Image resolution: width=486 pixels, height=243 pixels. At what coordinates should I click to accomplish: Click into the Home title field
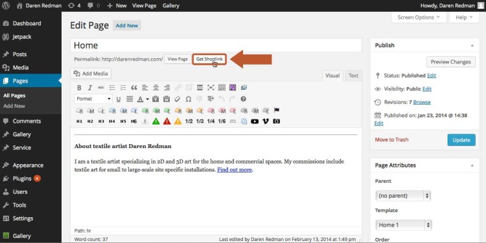pyautogui.click(x=216, y=45)
